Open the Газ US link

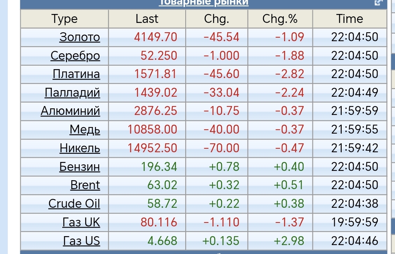pos(82,241)
